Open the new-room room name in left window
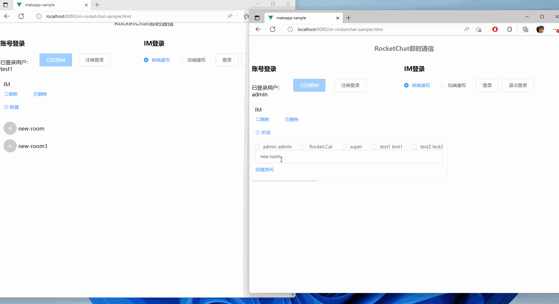This screenshot has height=304, width=559. point(31,129)
